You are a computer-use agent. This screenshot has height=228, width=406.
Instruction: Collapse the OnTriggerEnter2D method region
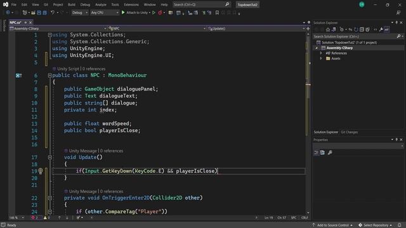pyautogui.click(x=49, y=198)
